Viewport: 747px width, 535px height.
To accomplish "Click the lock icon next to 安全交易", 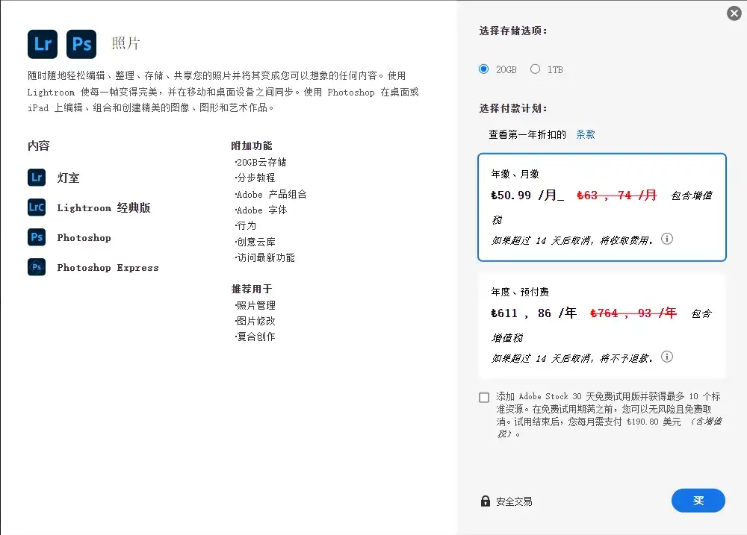I will point(485,501).
